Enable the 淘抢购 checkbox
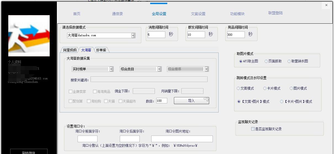The width and height of the screenshot is (334, 154). pos(89,101)
